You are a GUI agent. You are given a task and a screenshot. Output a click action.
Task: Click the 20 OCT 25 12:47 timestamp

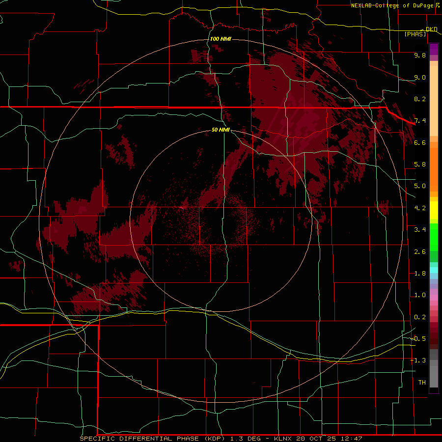(329, 439)
